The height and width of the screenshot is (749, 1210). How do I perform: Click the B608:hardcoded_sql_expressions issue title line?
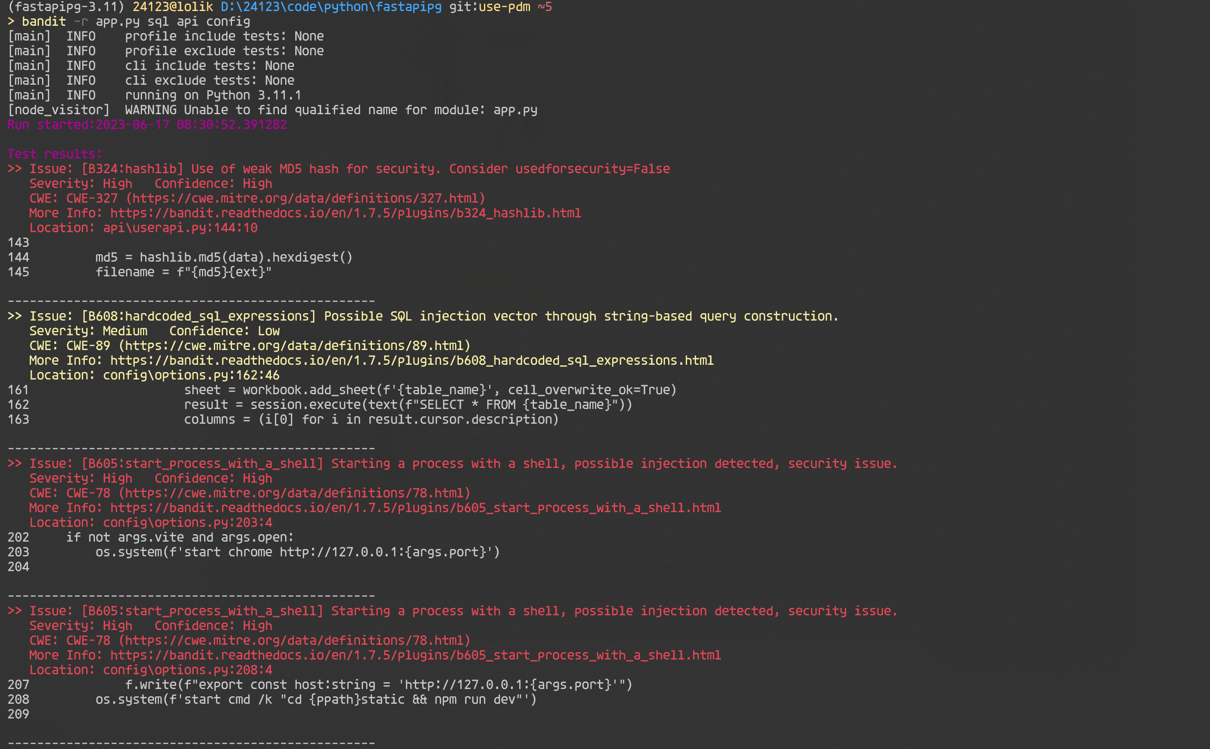point(423,316)
